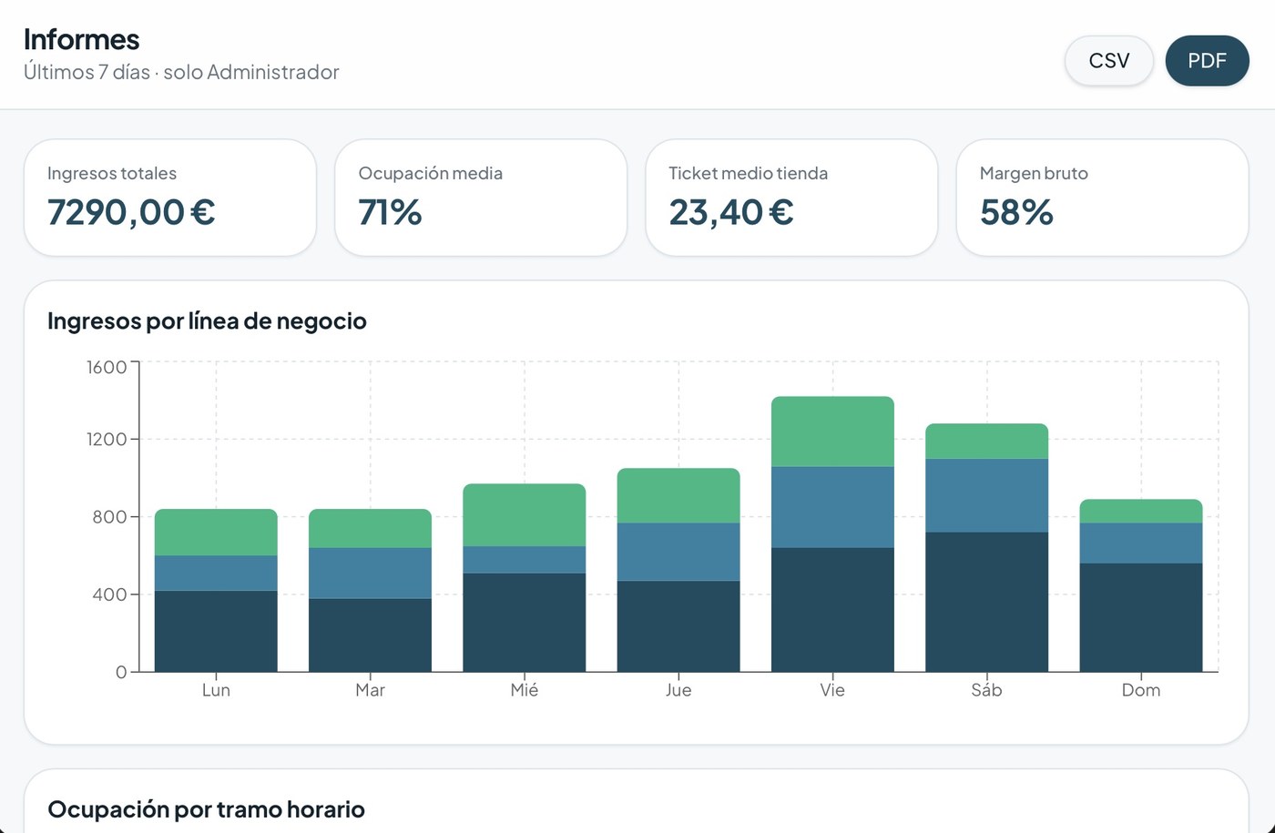The width and height of the screenshot is (1275, 833).
Task: Click the dark navy segment of the Sáb bar
Action: tap(986, 602)
